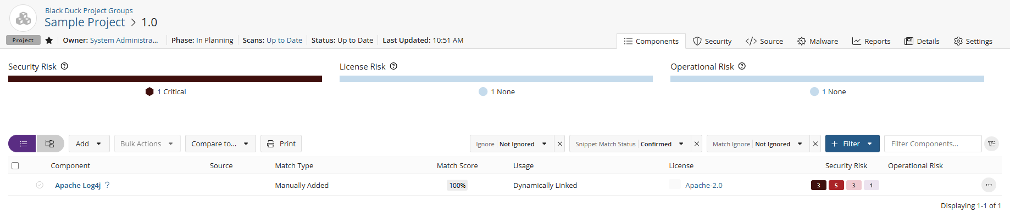Open three-dot actions menu for Apache Log4j
The width and height of the screenshot is (1010, 212).
point(989,185)
